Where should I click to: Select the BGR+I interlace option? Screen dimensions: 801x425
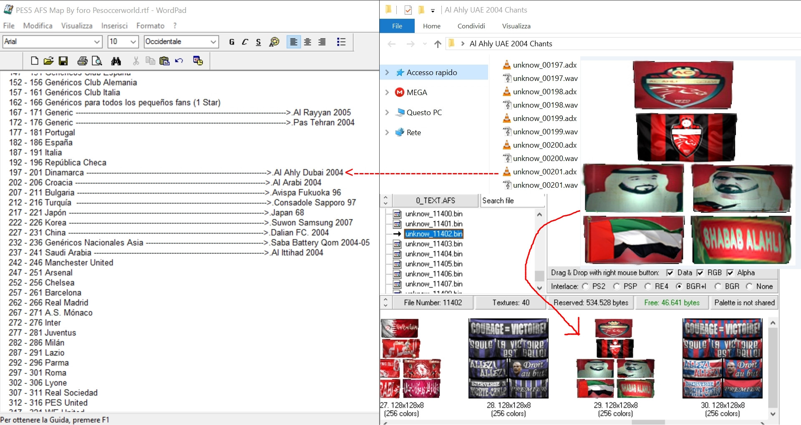(679, 286)
